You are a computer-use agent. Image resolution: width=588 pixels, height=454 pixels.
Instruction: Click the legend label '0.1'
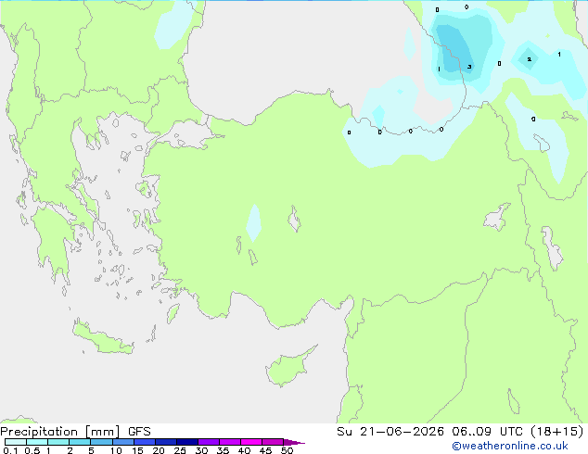pos(10,450)
